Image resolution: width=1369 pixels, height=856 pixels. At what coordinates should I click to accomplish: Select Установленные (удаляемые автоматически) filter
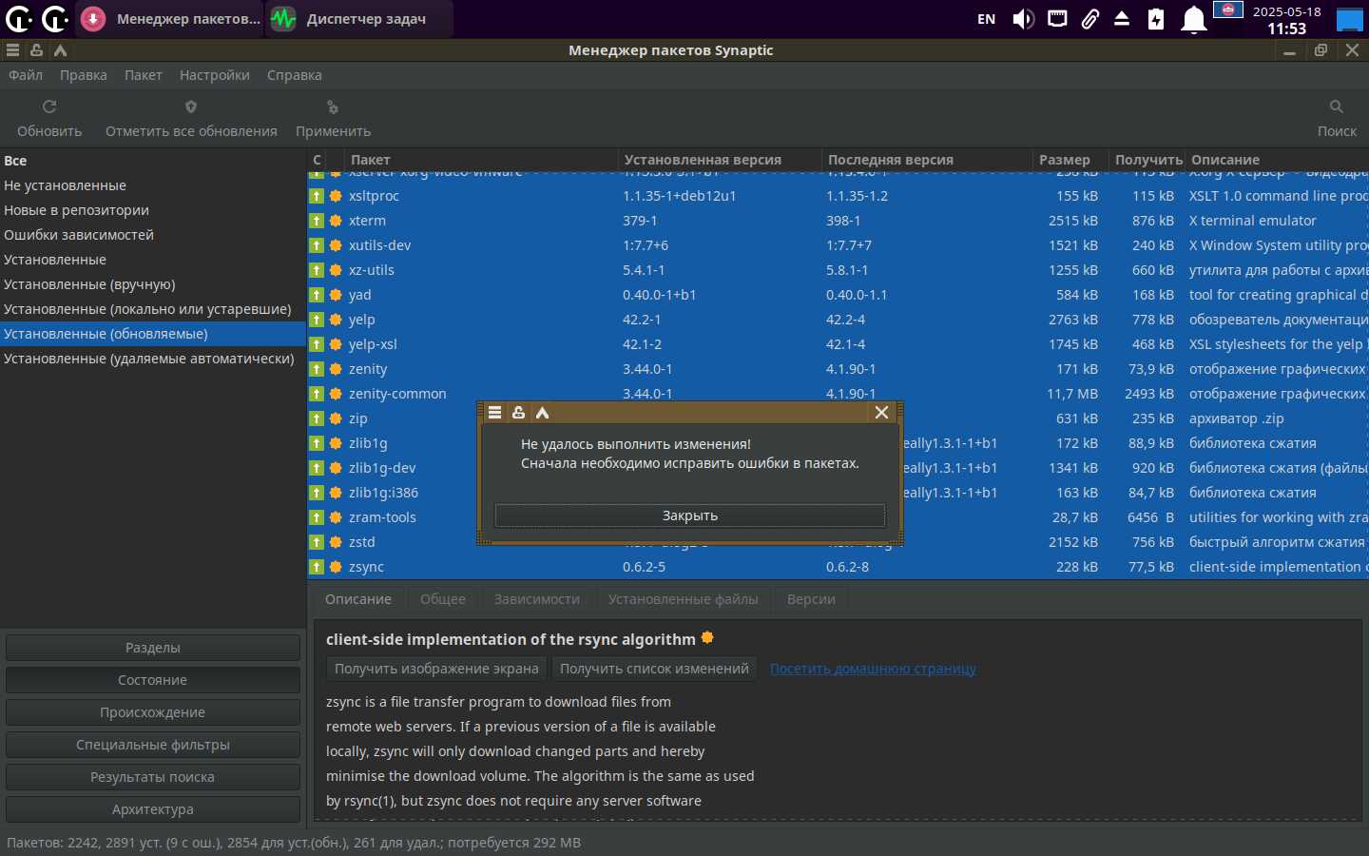click(x=153, y=359)
